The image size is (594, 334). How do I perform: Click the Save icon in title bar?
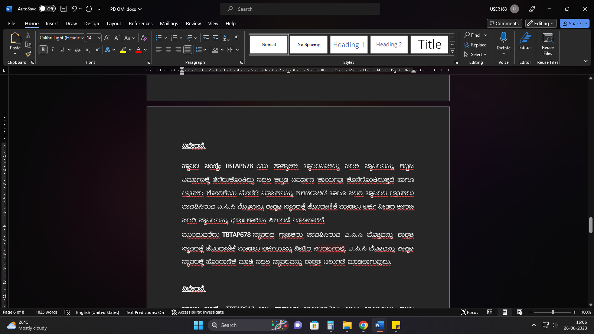[63, 9]
